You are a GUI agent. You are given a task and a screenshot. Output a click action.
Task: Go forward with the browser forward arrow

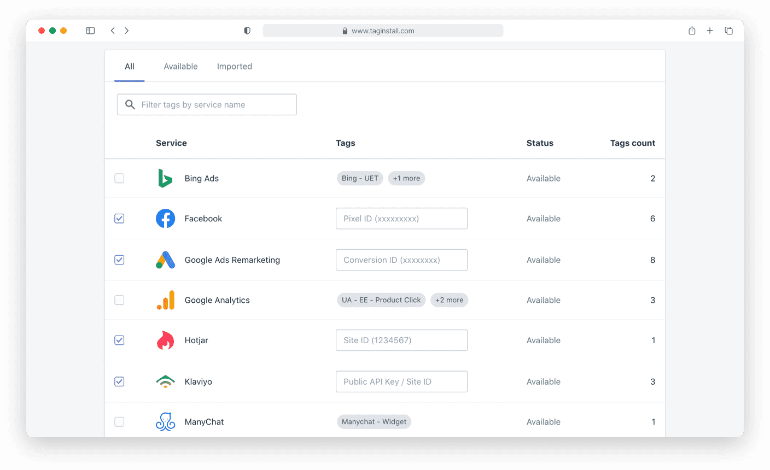coord(127,31)
